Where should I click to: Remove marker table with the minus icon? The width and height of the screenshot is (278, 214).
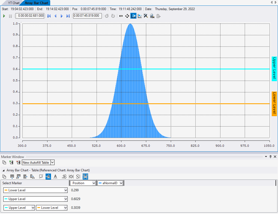18,162
